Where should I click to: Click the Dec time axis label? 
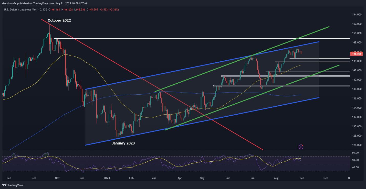click(82, 177)
